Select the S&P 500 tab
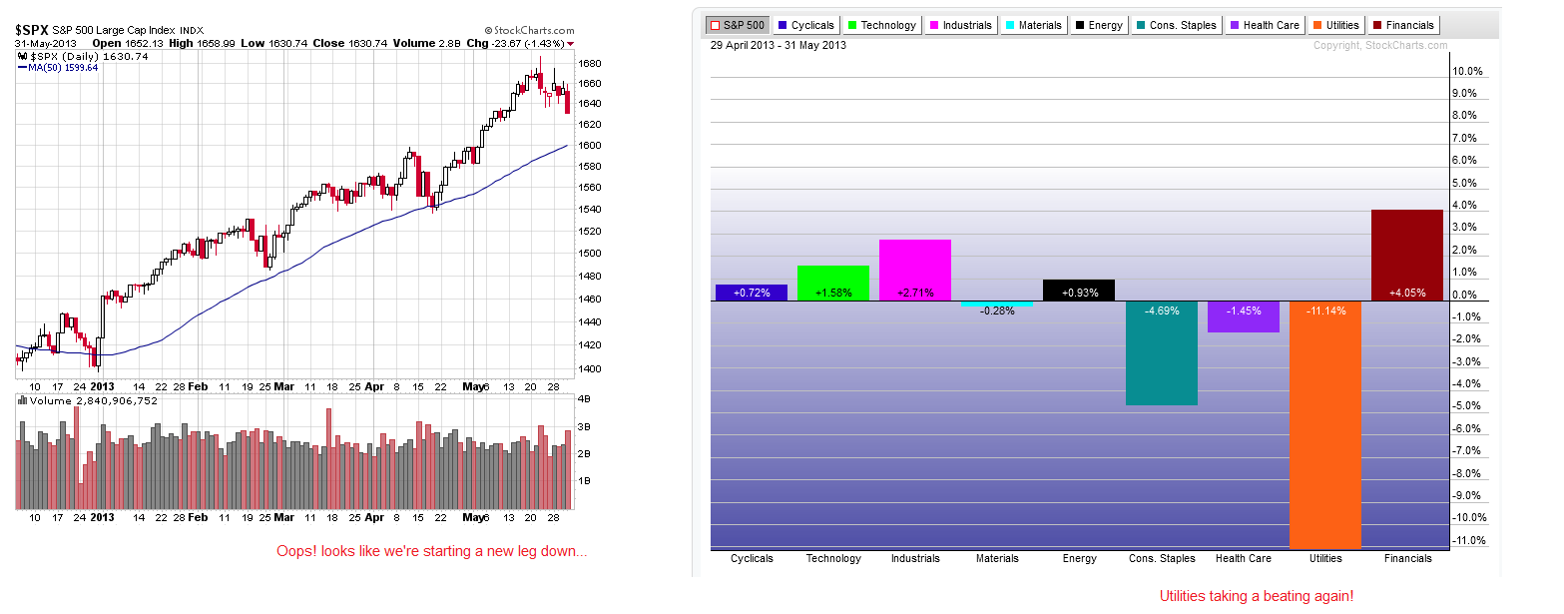 click(x=736, y=25)
